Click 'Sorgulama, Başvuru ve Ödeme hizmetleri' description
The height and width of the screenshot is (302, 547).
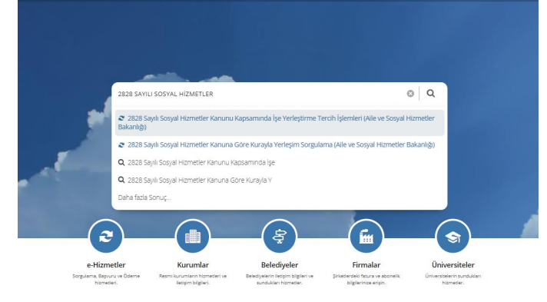pos(106,279)
